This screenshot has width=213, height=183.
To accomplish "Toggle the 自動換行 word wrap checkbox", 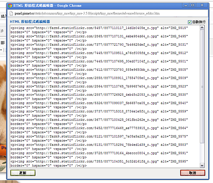I will coord(190,22).
